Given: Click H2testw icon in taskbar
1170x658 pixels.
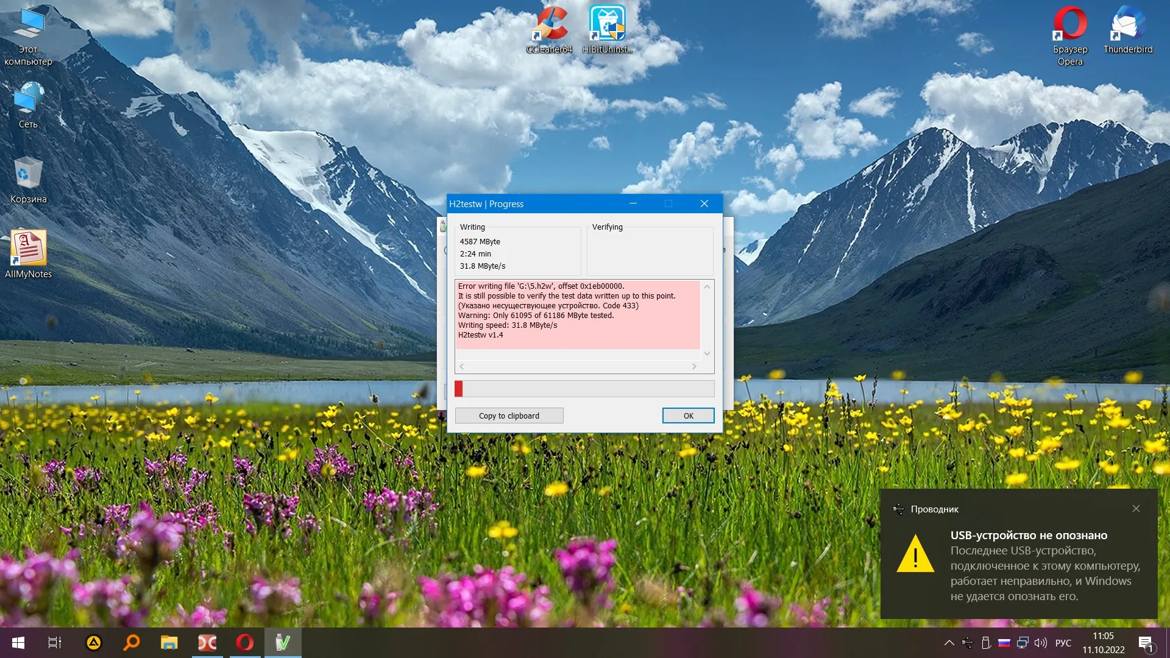Looking at the screenshot, I should click(283, 642).
